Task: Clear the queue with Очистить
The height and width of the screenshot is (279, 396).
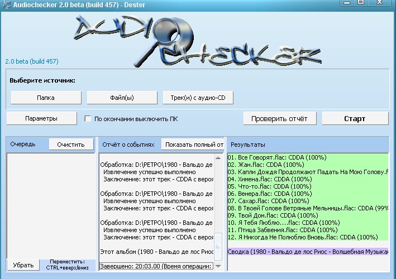Action: coord(71,145)
